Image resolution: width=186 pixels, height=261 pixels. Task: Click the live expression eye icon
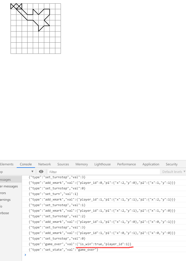[41, 172]
